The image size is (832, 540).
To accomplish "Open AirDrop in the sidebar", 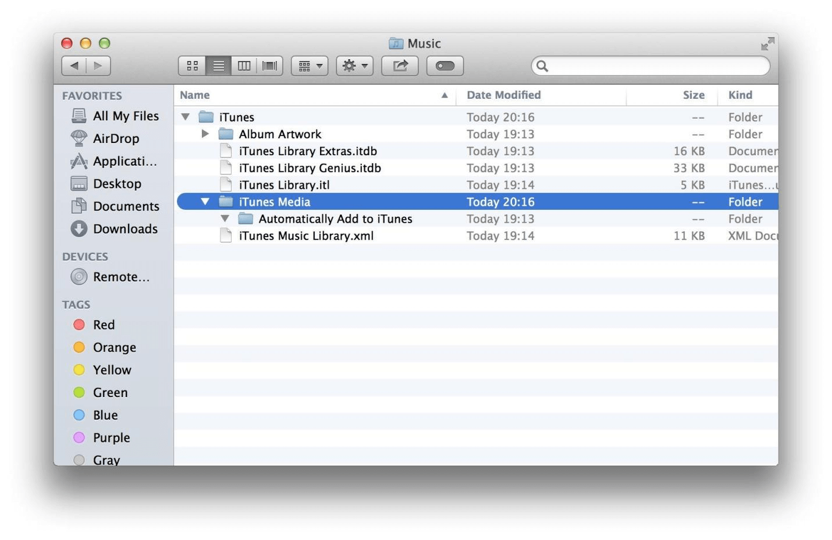I will tap(105, 138).
